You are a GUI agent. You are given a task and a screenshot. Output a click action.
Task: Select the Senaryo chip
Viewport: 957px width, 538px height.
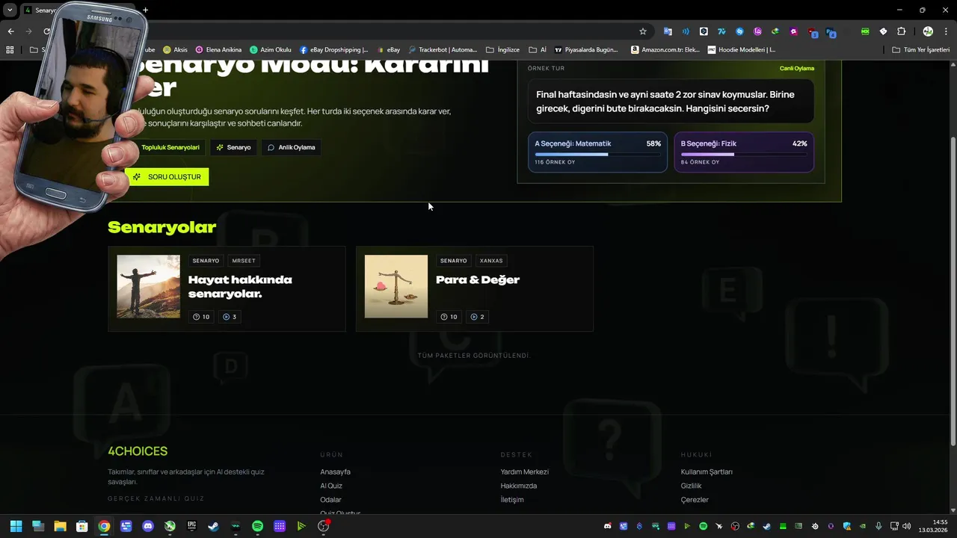coord(233,147)
